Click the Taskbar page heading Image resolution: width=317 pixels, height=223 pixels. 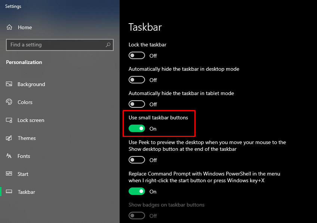[x=145, y=27]
